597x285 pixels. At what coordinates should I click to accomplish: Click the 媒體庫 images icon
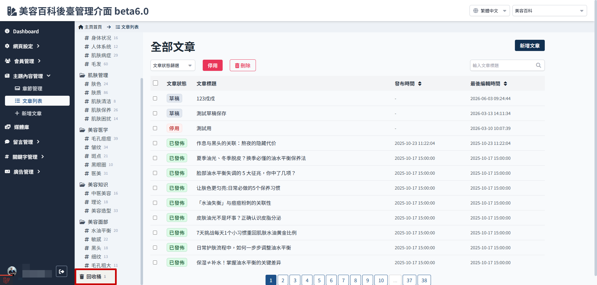tap(8, 127)
